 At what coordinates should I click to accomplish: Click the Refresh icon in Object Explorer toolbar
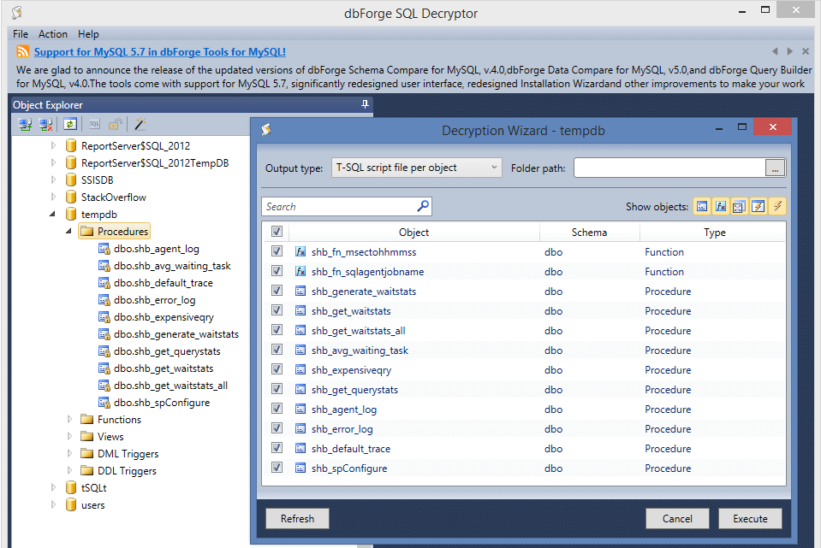70,125
